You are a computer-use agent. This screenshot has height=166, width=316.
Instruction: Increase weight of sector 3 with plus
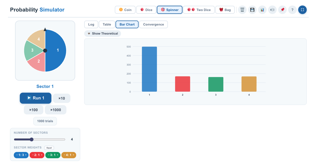coord(58,155)
